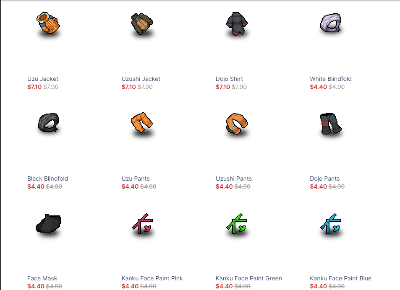400x290 pixels.
Task: Click the Dojo Shirt name link
Action: pyautogui.click(x=229, y=79)
